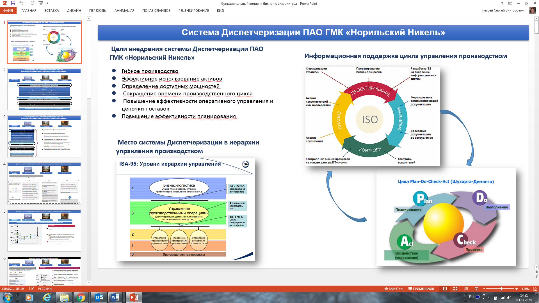Open Ribbon Display Options
Image resolution: width=539 pixels, height=303 pixels.
click(x=510, y=3)
